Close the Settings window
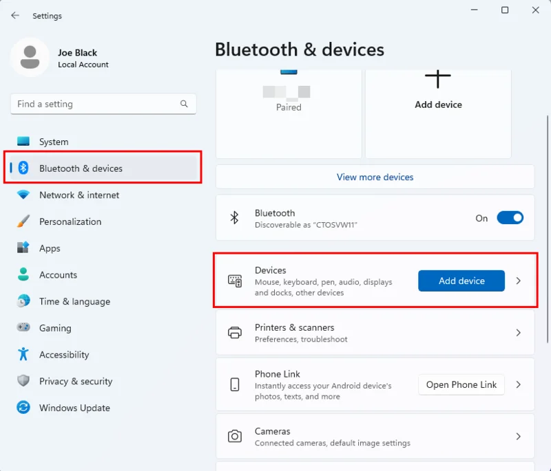551x471 pixels. (535, 10)
